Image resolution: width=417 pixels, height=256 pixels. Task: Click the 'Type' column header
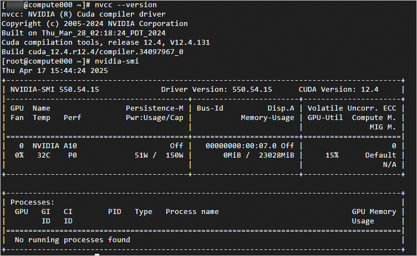[143, 212]
